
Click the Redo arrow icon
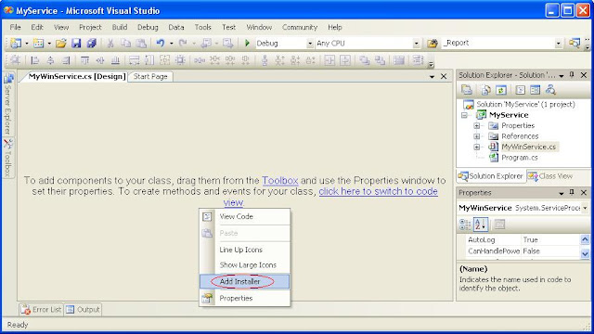coord(183,44)
